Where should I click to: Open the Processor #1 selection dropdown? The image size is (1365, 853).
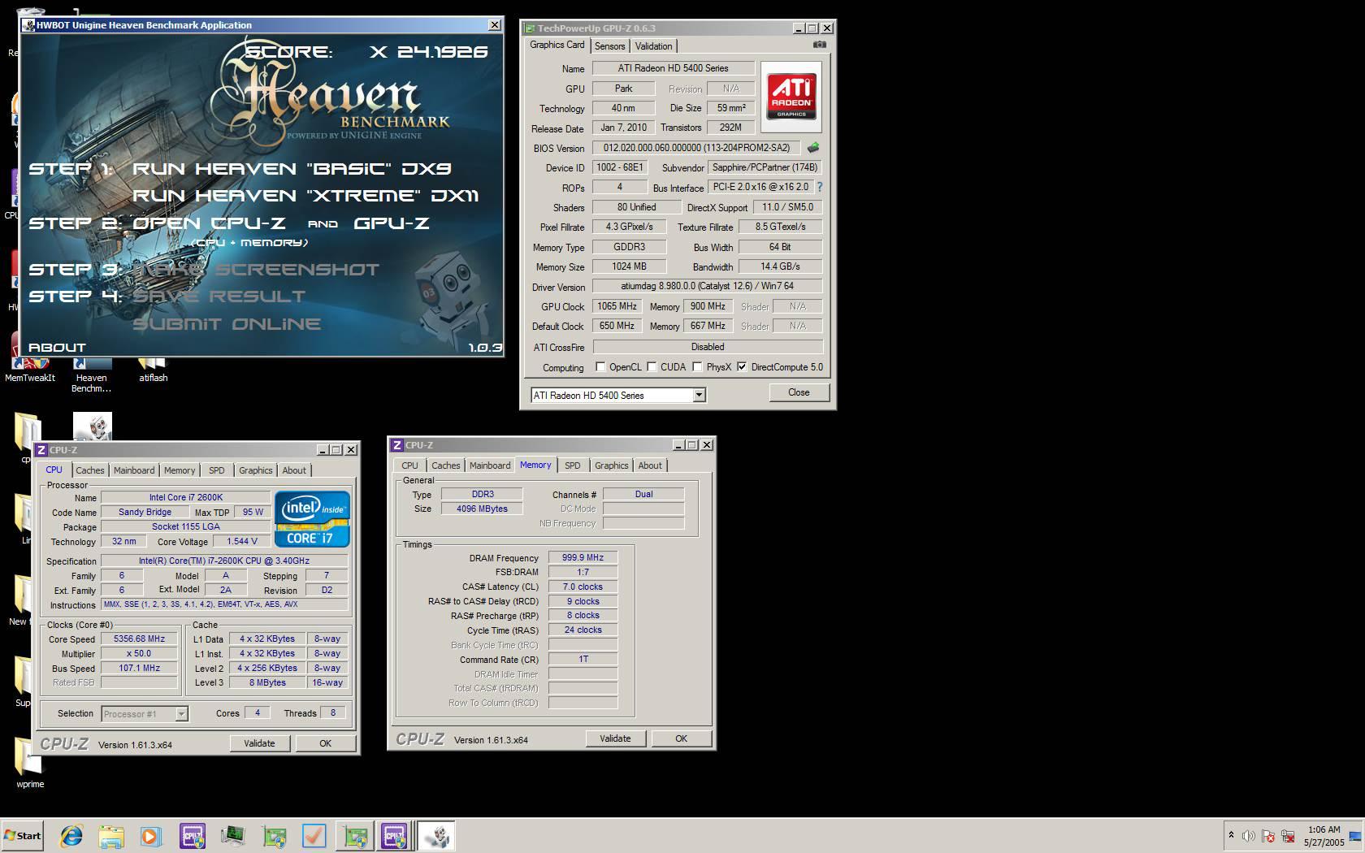181,714
